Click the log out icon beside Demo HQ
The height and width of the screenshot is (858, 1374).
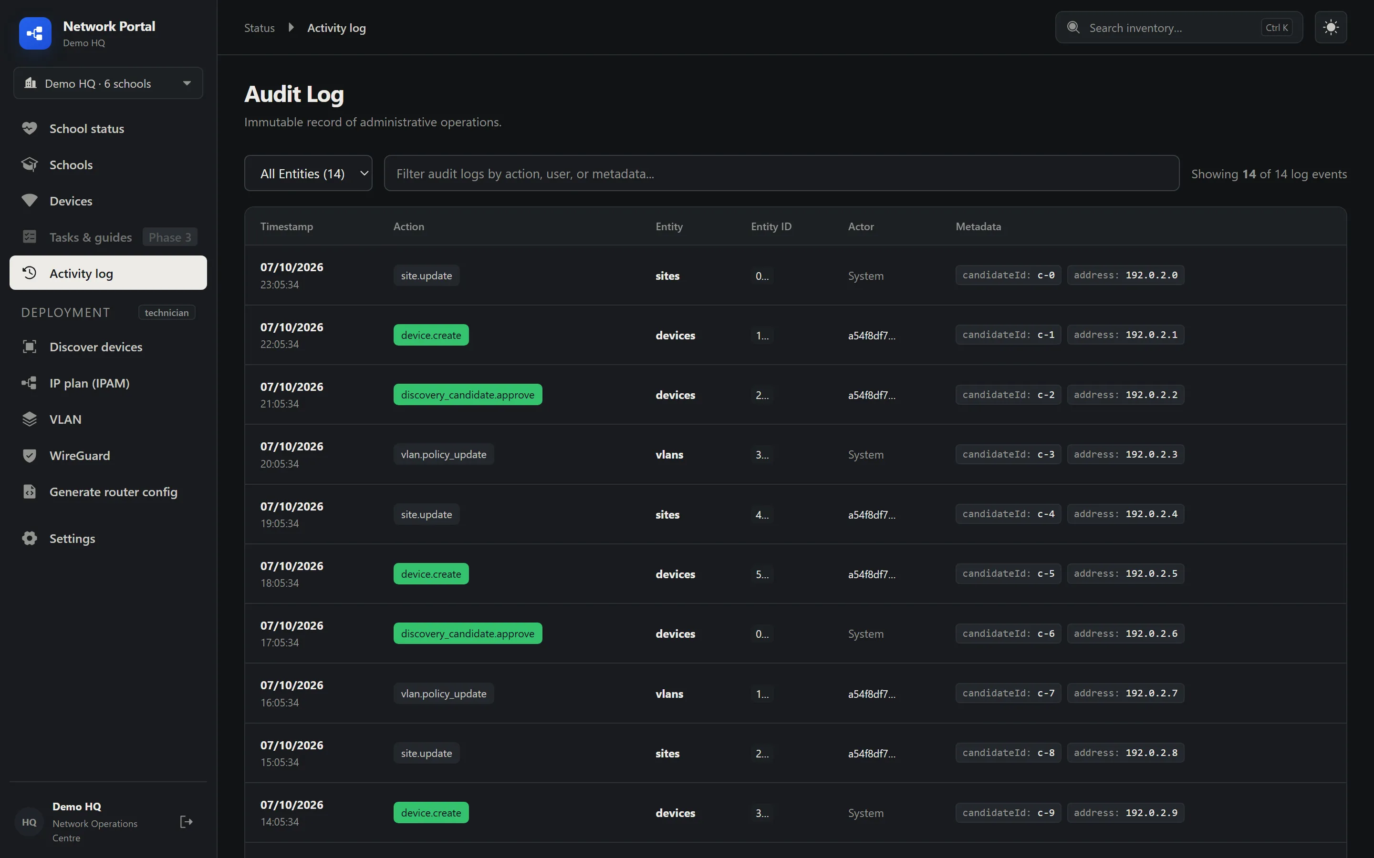(186, 822)
